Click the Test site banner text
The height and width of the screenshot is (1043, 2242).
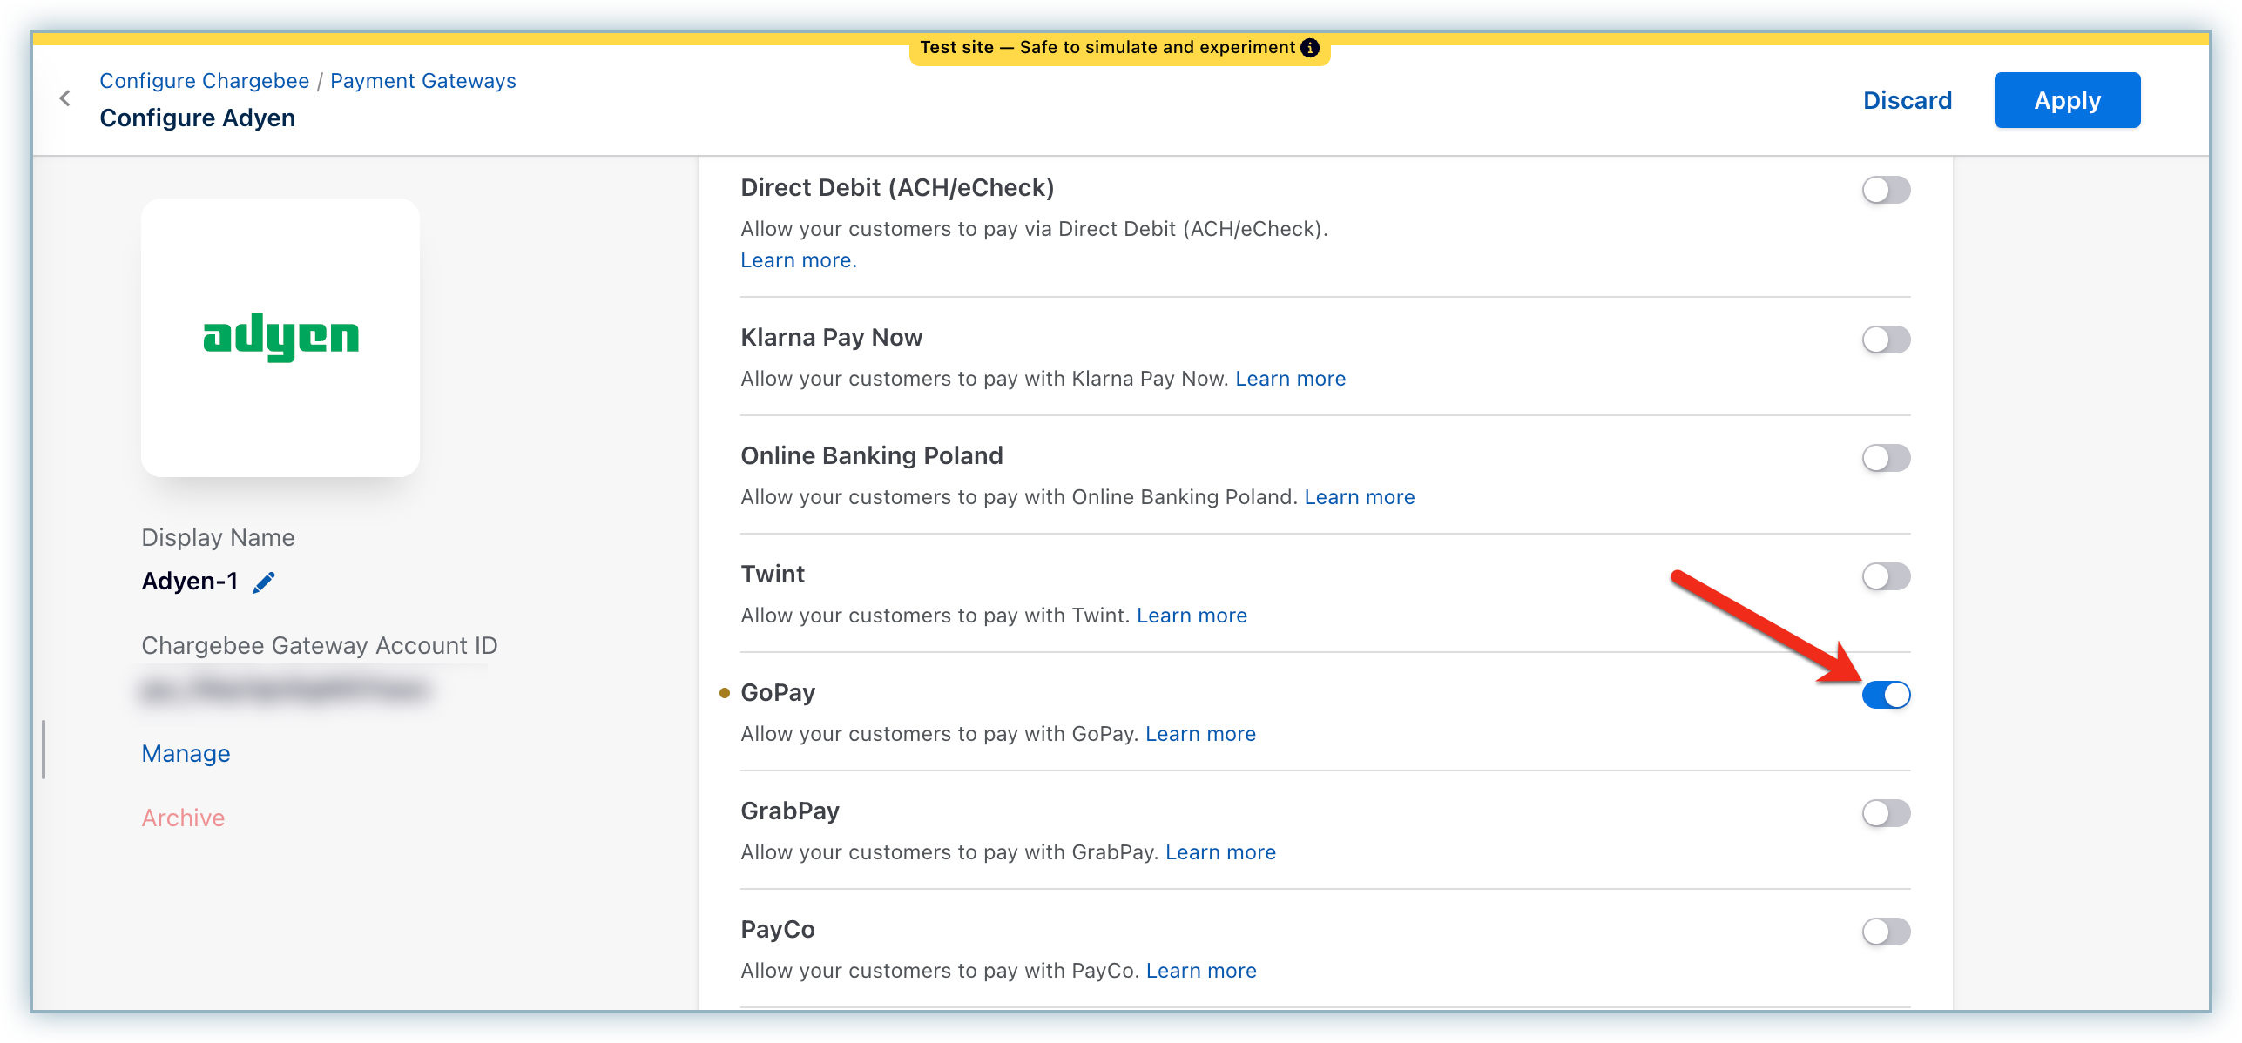point(1107,48)
